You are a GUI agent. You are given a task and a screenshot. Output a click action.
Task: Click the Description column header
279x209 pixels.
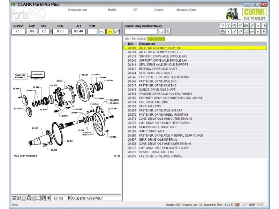(x=202, y=44)
